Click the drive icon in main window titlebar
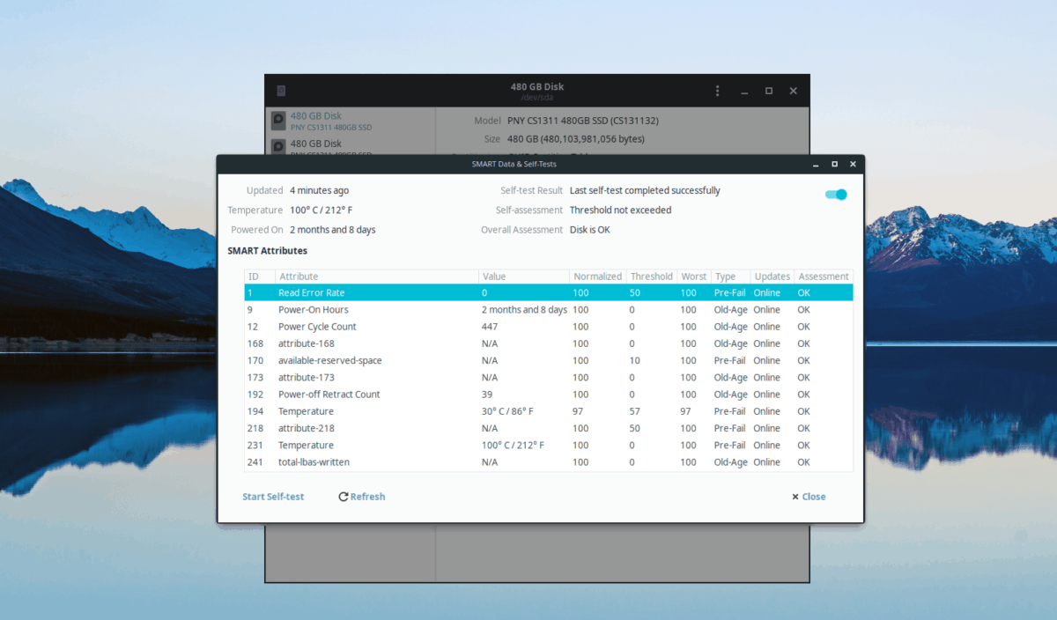 (281, 90)
